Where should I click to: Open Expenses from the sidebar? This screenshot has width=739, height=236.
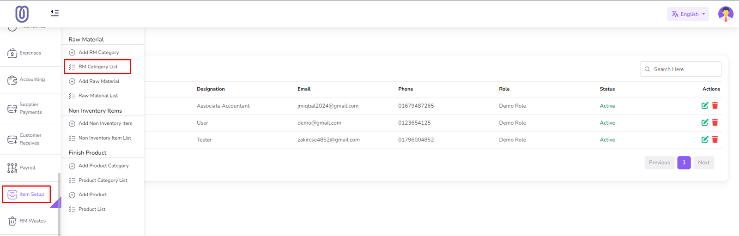pyautogui.click(x=30, y=53)
